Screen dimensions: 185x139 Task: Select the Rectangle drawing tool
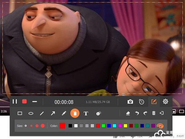[x=20, y=113]
